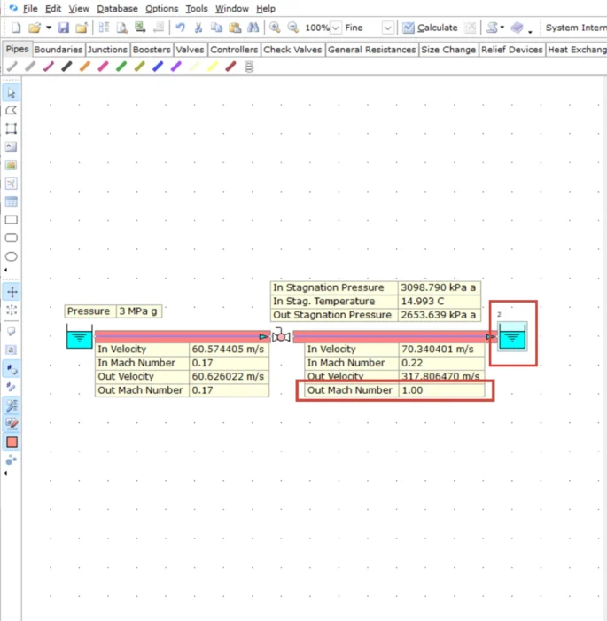Click the Undo icon
607x621 pixels.
(x=180, y=28)
